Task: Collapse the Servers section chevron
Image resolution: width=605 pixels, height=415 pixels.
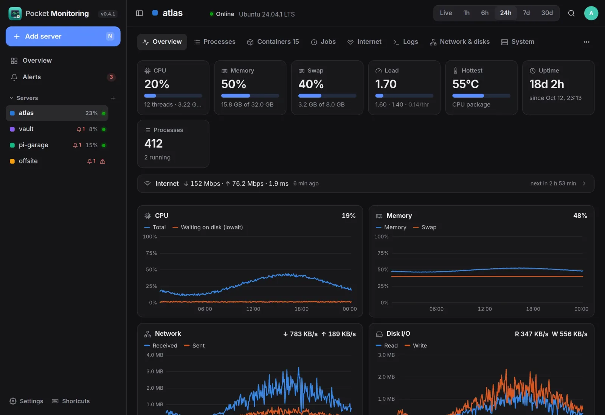Action: click(x=11, y=98)
